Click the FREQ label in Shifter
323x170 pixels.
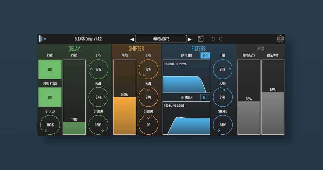[125, 56]
